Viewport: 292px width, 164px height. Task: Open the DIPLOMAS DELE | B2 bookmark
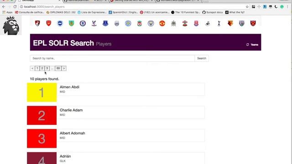(61, 12)
